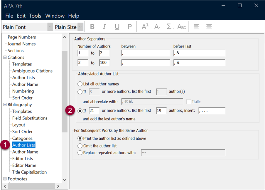Apply superscript formatting
265x190 pixels.
click(145, 26)
